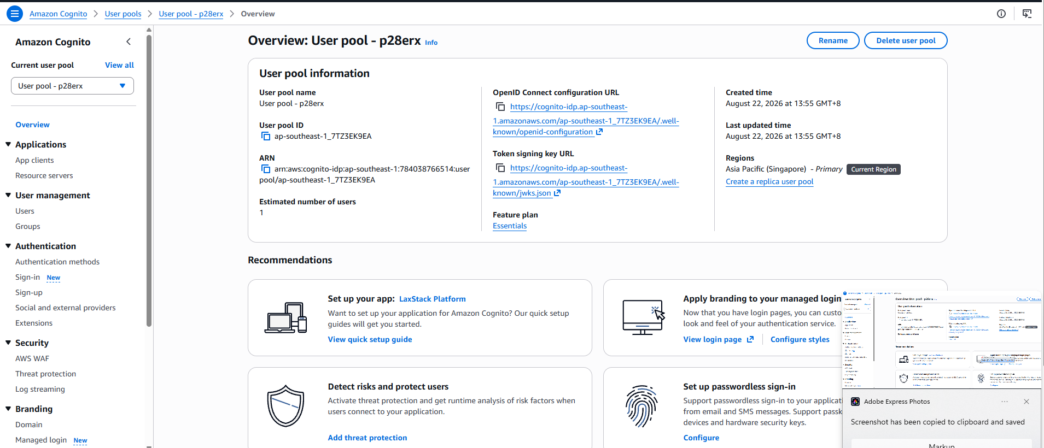Click the sidebar vertical scrollbar
The height and width of the screenshot is (448, 1044).
149,180
